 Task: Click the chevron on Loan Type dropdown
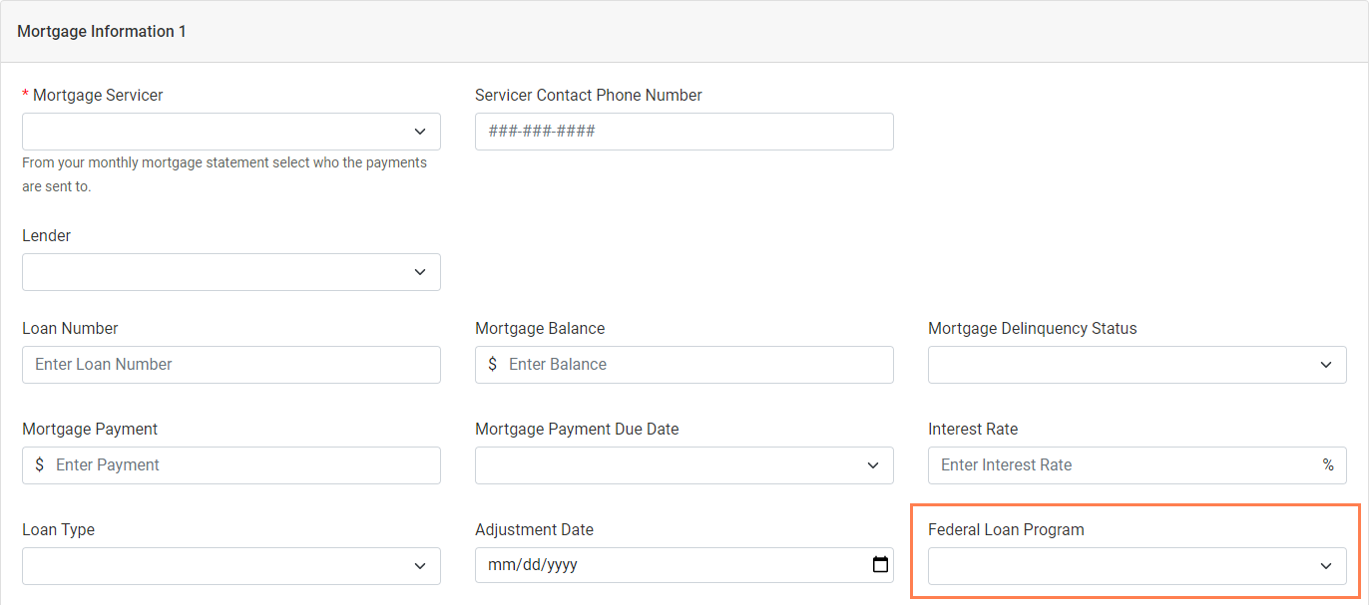coord(420,565)
